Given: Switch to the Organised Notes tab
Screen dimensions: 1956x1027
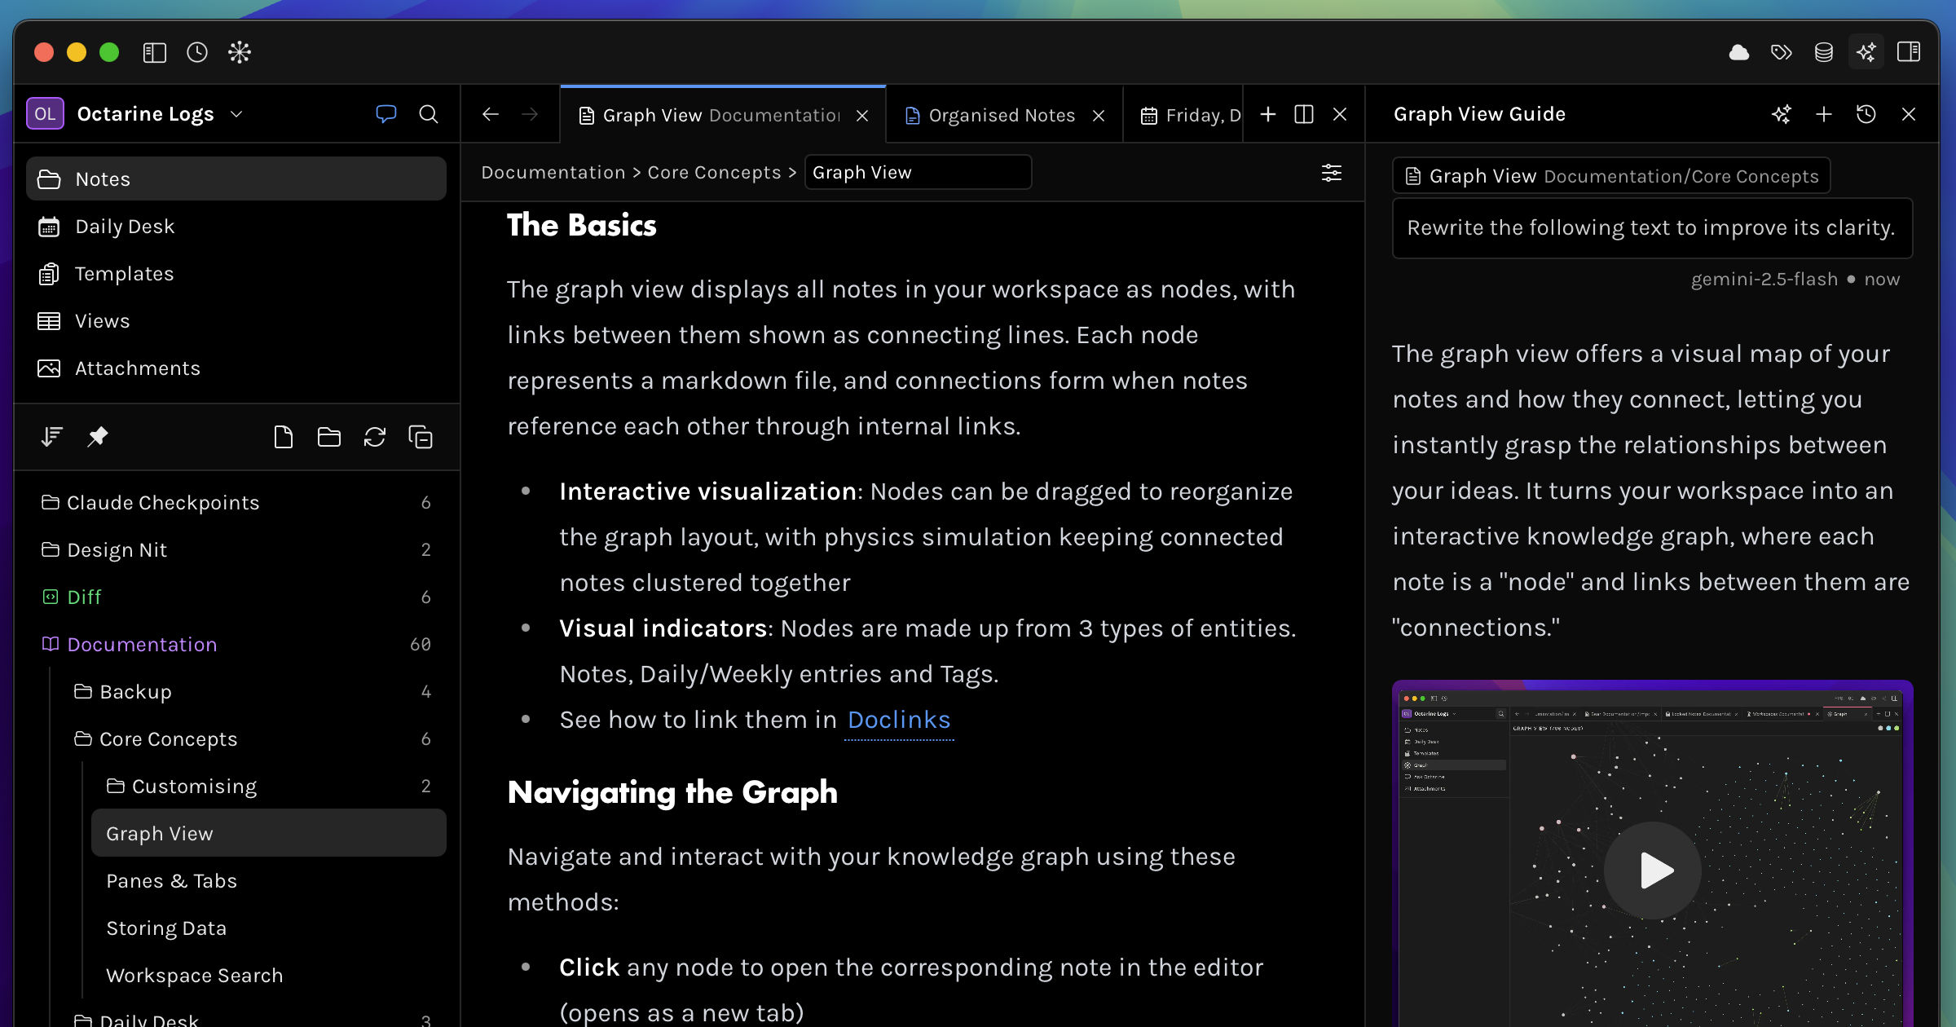Looking at the screenshot, I should (1001, 114).
